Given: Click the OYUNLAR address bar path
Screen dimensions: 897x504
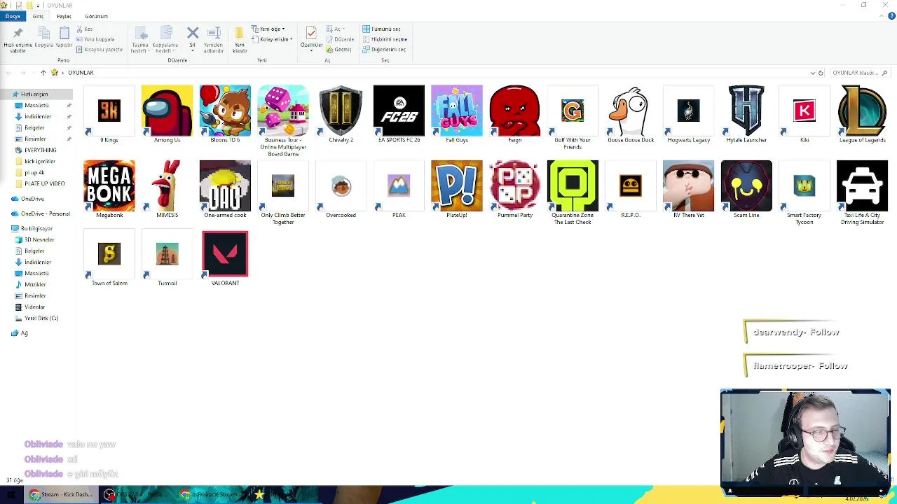Looking at the screenshot, I should (81, 73).
